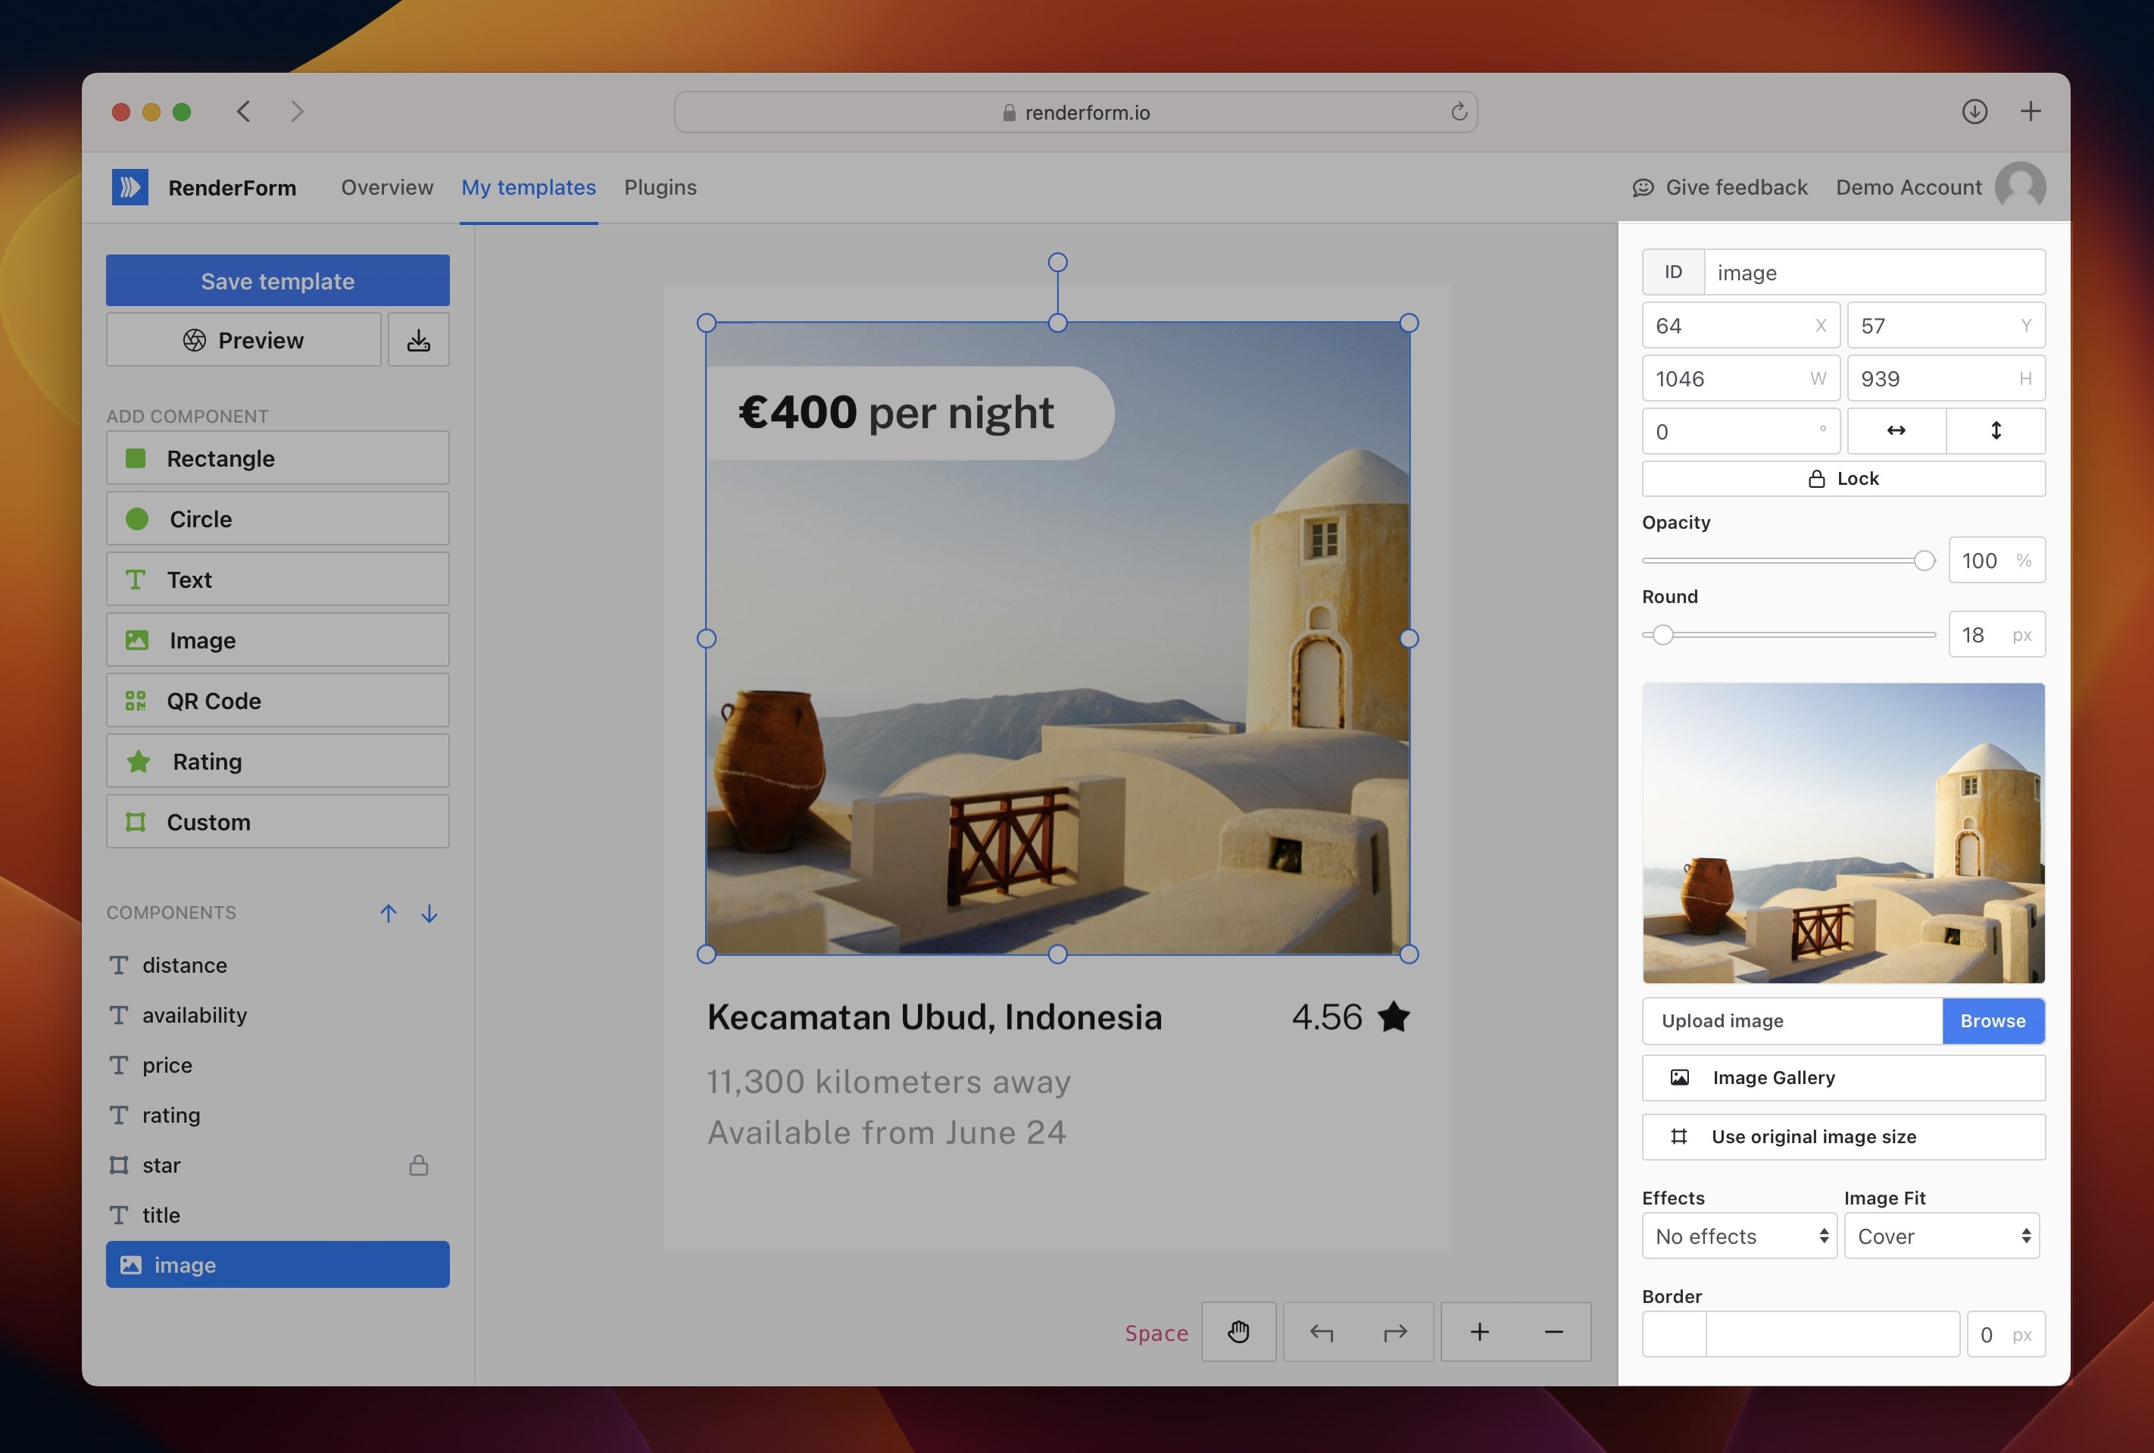Open the Image Gallery
The image size is (2154, 1453).
tap(1843, 1078)
